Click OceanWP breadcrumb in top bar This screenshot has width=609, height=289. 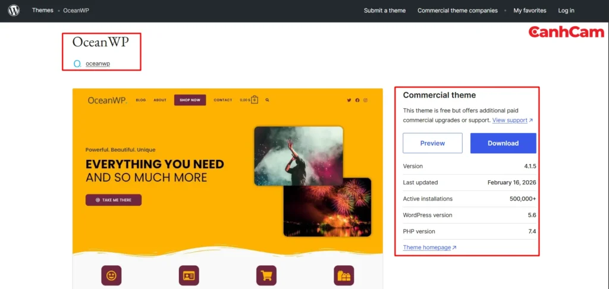[x=76, y=11]
